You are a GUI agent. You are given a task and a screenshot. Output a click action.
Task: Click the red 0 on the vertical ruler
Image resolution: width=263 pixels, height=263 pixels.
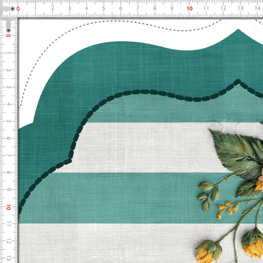point(8,36)
